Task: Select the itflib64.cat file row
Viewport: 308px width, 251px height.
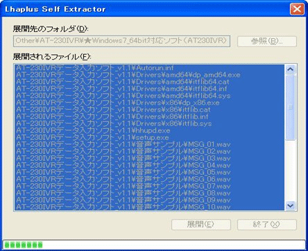Action: [x=149, y=82]
